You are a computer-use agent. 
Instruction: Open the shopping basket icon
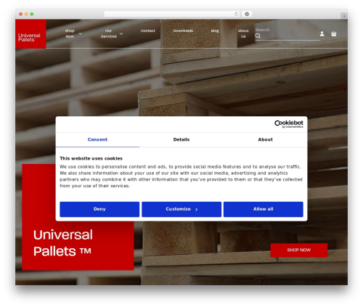point(334,34)
